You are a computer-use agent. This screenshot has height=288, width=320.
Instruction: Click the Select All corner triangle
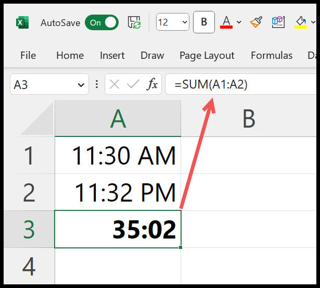[x=37, y=118]
